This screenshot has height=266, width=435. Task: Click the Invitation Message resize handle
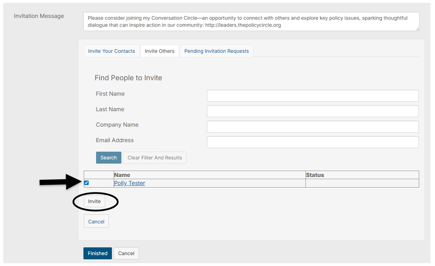tap(417, 29)
